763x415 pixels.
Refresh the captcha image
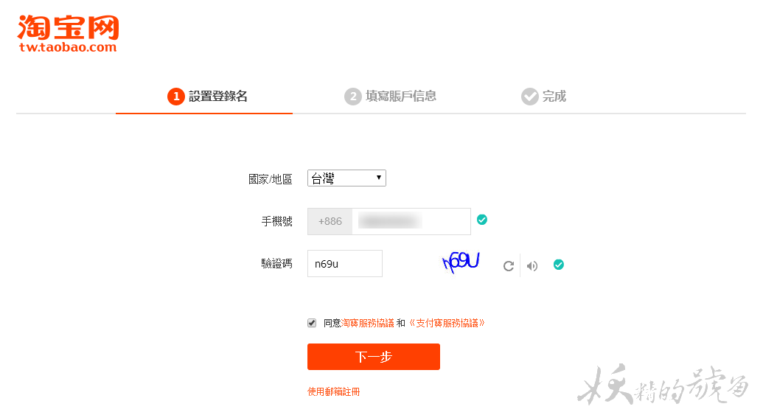coord(508,266)
